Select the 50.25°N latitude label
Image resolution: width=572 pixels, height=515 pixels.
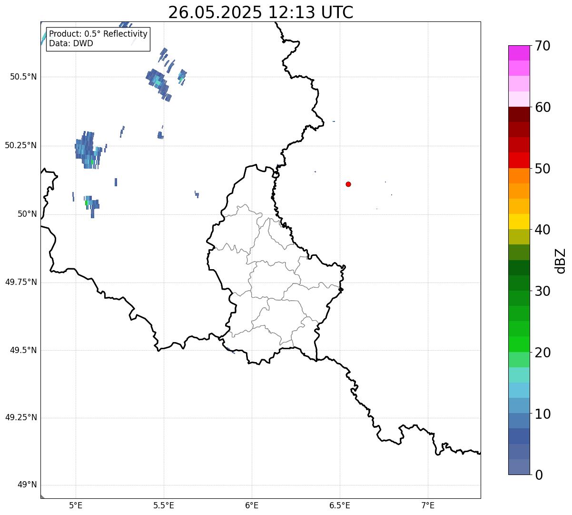click(x=20, y=145)
